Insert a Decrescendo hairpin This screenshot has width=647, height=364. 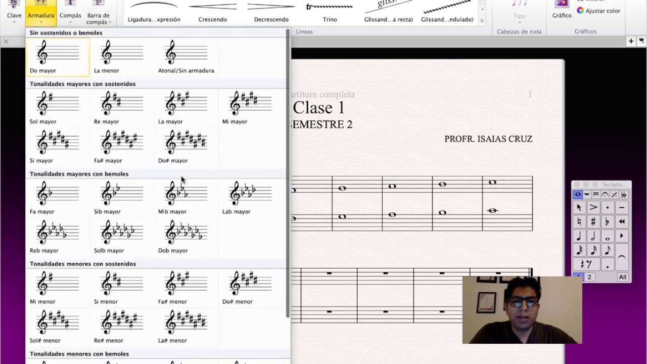(x=271, y=12)
